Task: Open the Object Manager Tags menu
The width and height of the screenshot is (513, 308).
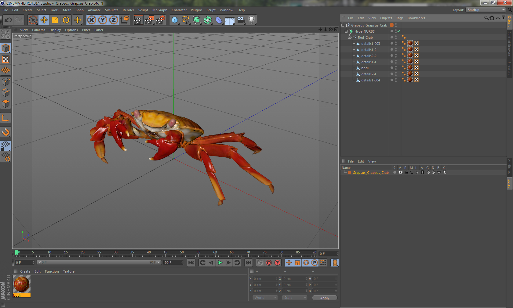Action: point(400,18)
